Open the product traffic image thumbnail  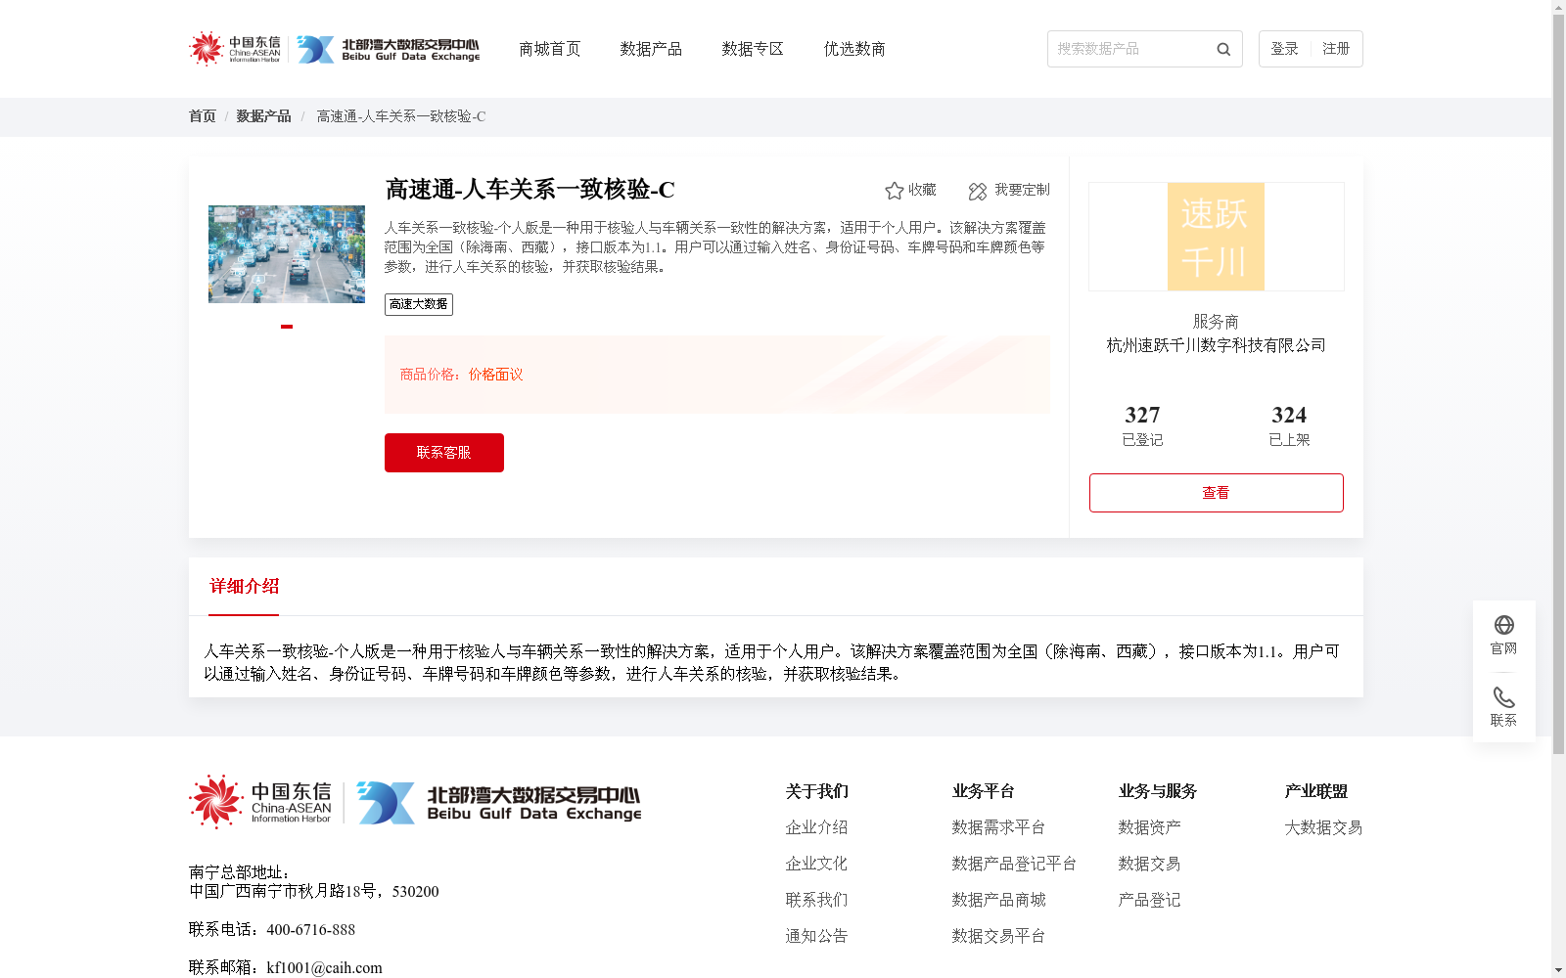(287, 254)
